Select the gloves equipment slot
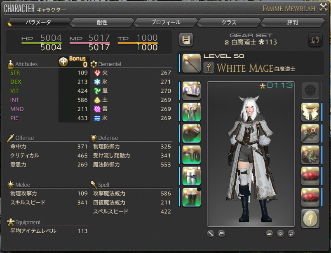This screenshot has height=253, width=331. (x=191, y=134)
